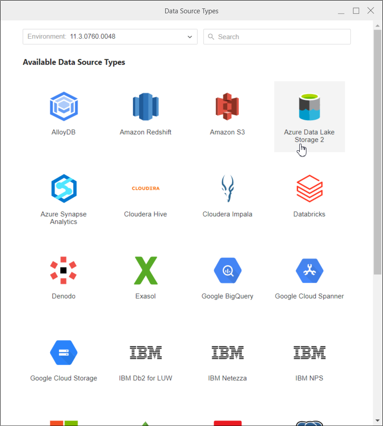Screen dimensions: 383x426
Task: Choose the Amazon Redshift icon
Action: click(146, 106)
